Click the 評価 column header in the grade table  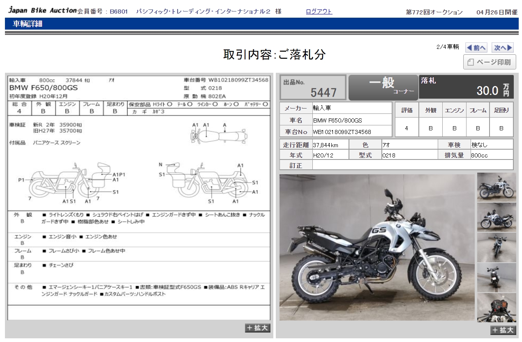(407, 110)
